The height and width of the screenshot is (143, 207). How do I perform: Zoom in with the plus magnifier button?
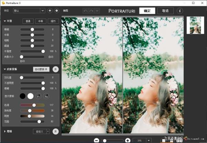pyautogui.click(x=128, y=140)
